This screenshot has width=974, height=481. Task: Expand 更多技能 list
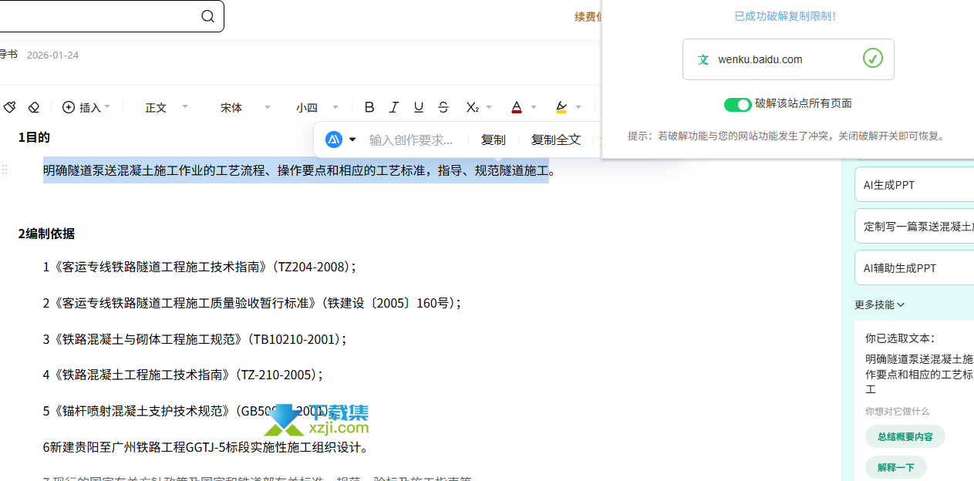[879, 304]
